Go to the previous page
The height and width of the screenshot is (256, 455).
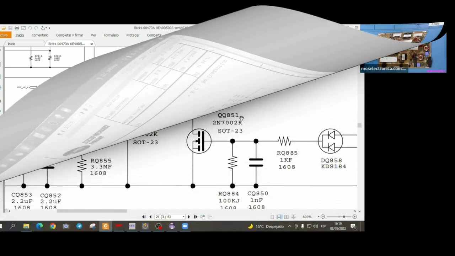click(150, 217)
